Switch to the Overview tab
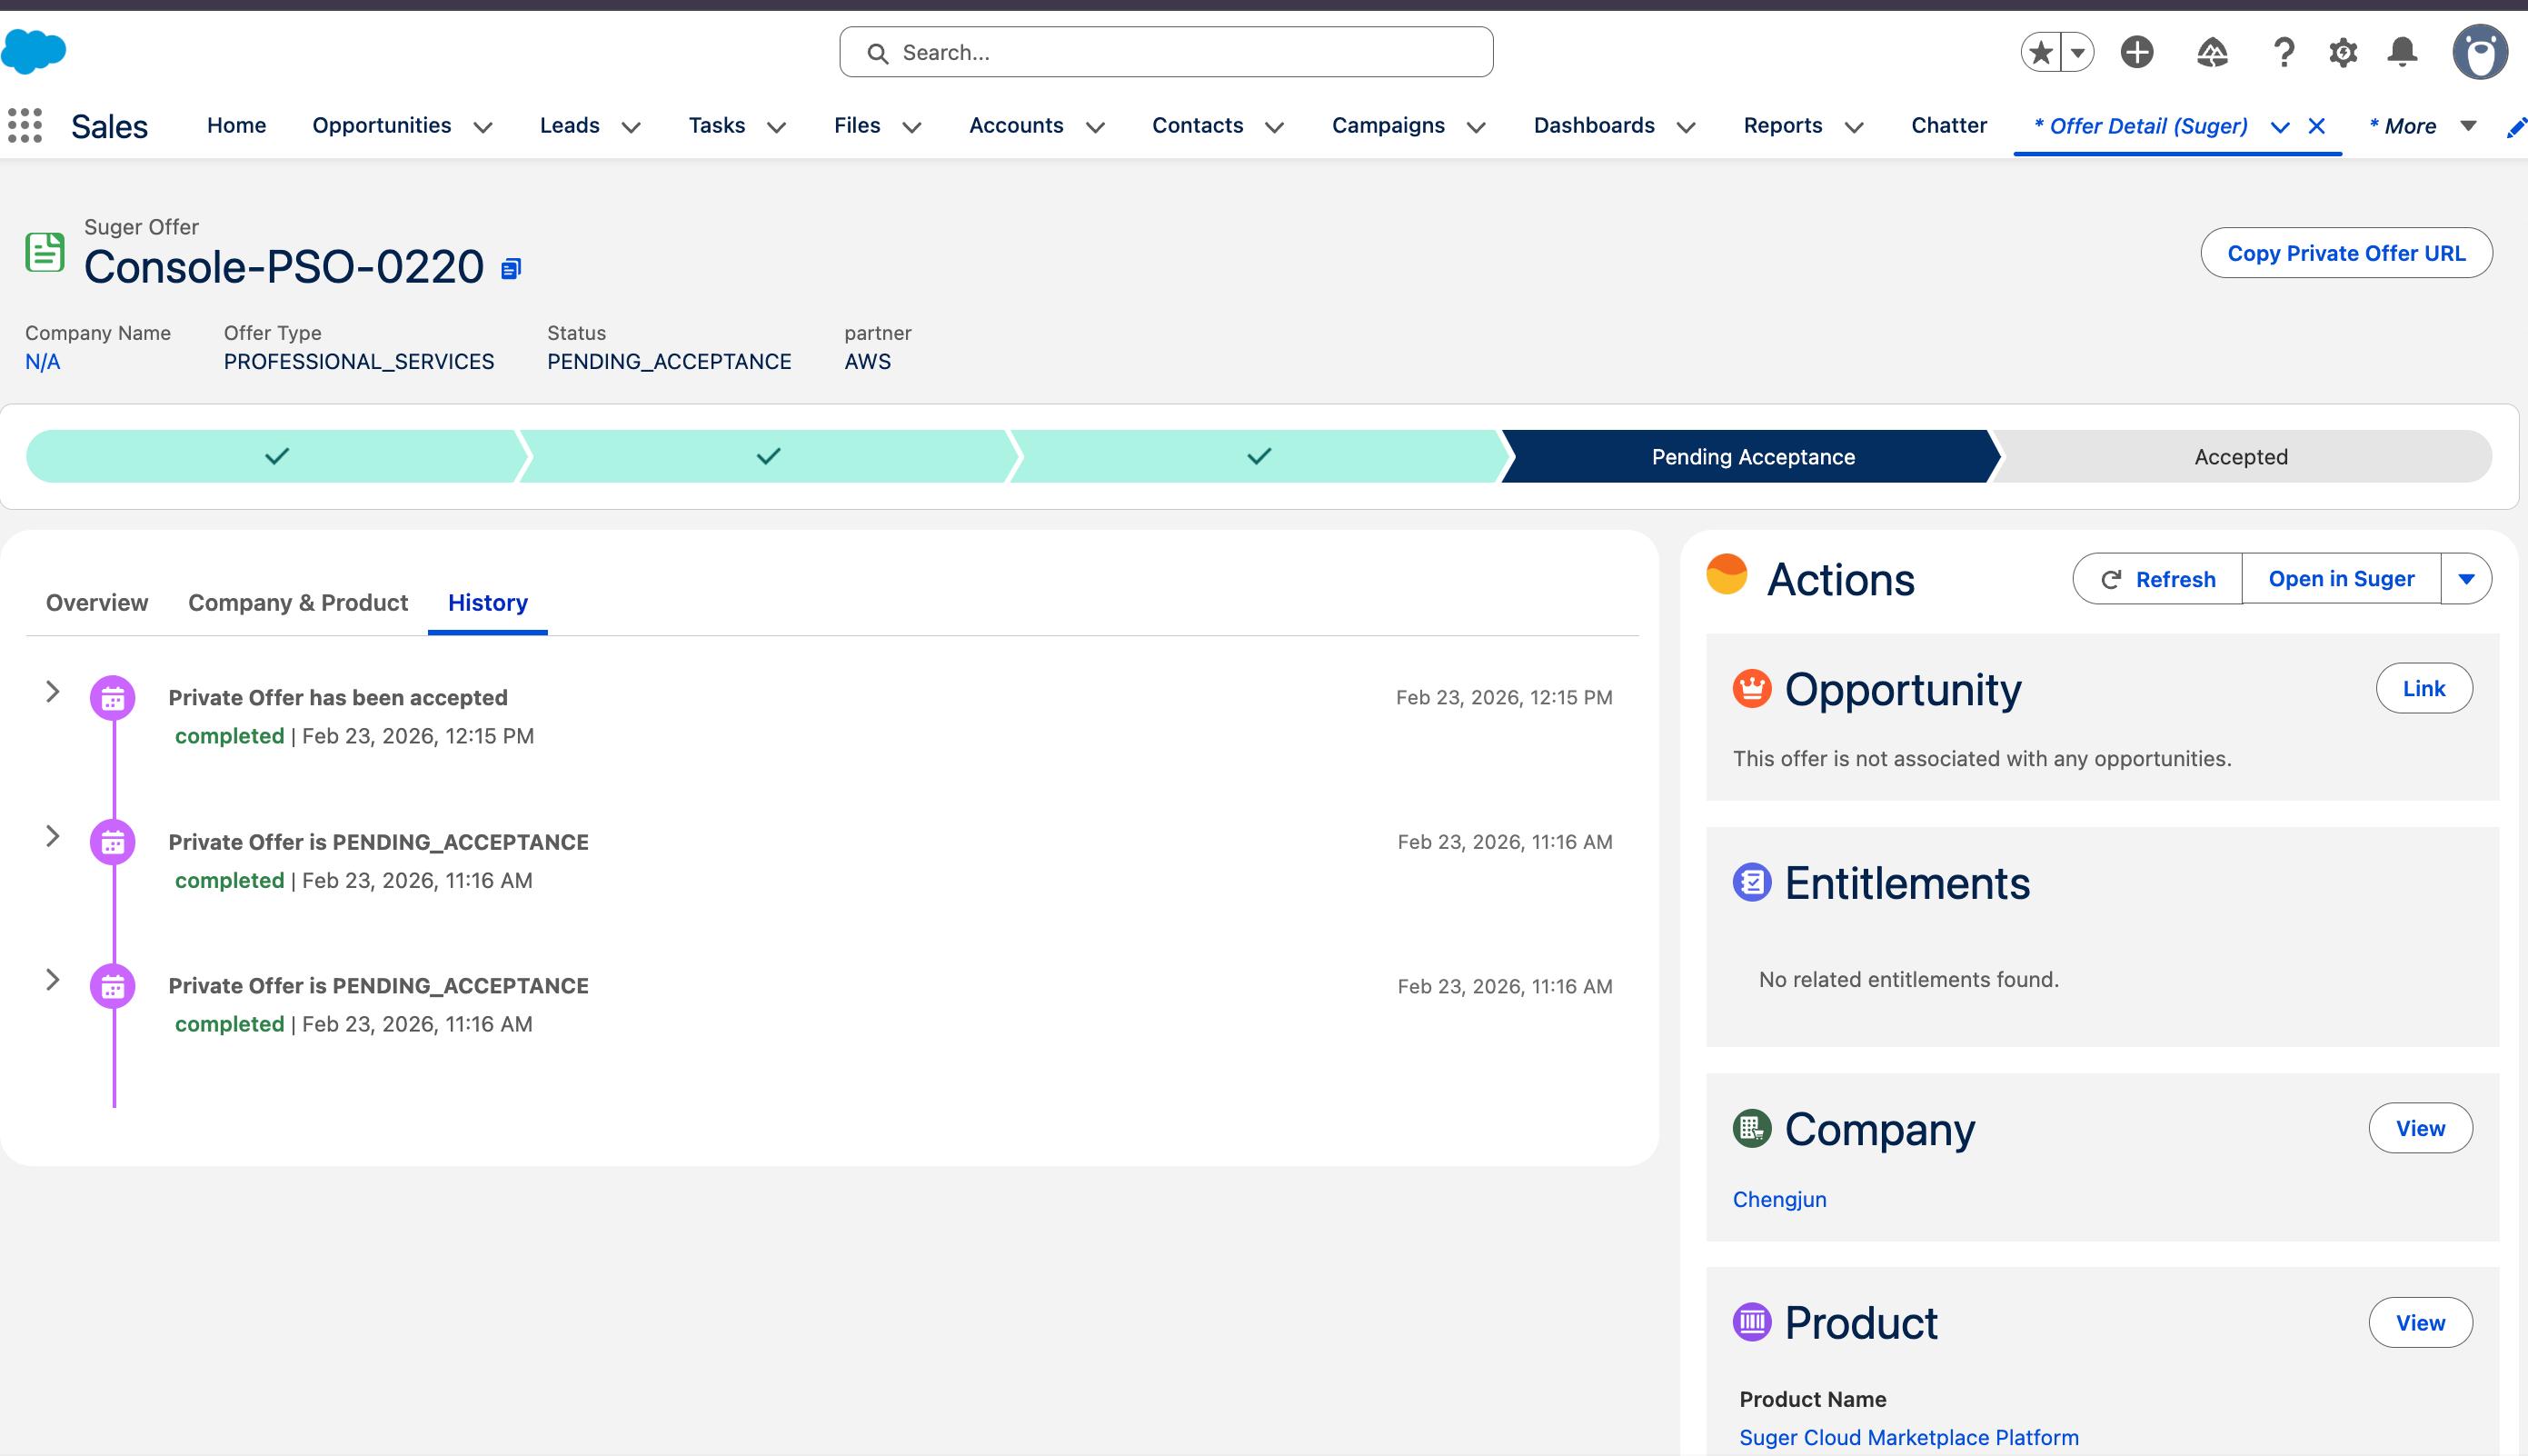Viewport: 2528px width, 1456px height. [97, 602]
